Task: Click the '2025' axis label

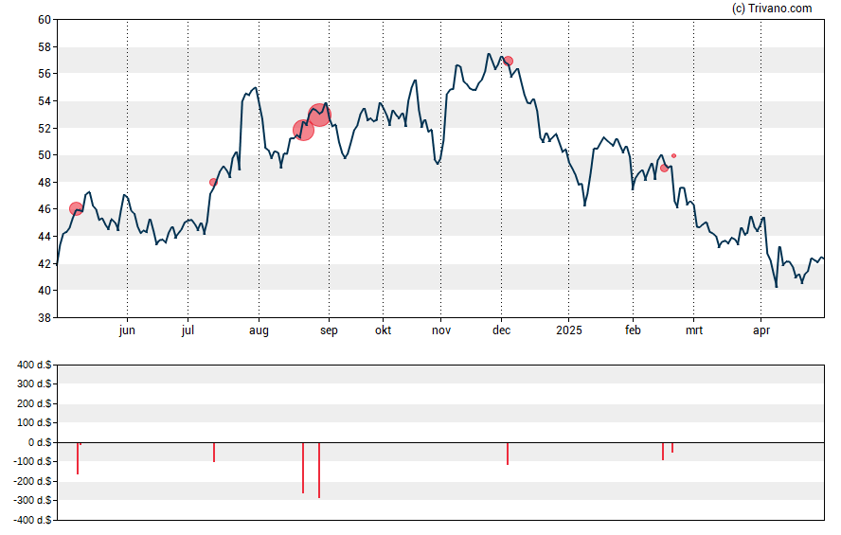Action: (x=569, y=330)
